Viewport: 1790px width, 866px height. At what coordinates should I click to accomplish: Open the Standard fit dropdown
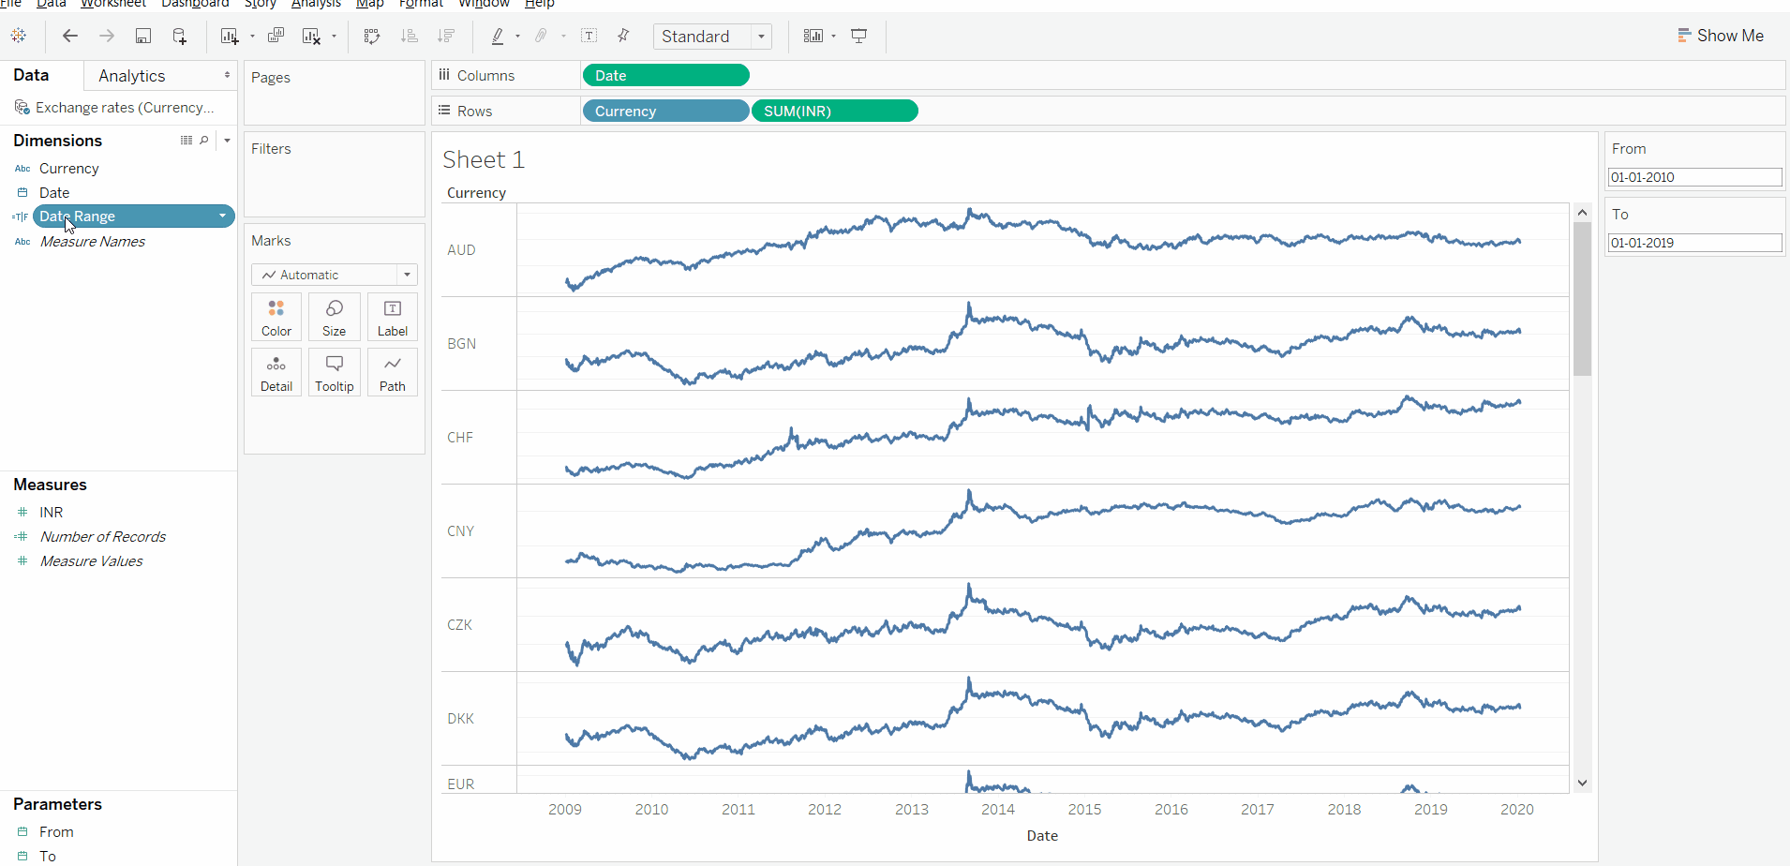761,37
